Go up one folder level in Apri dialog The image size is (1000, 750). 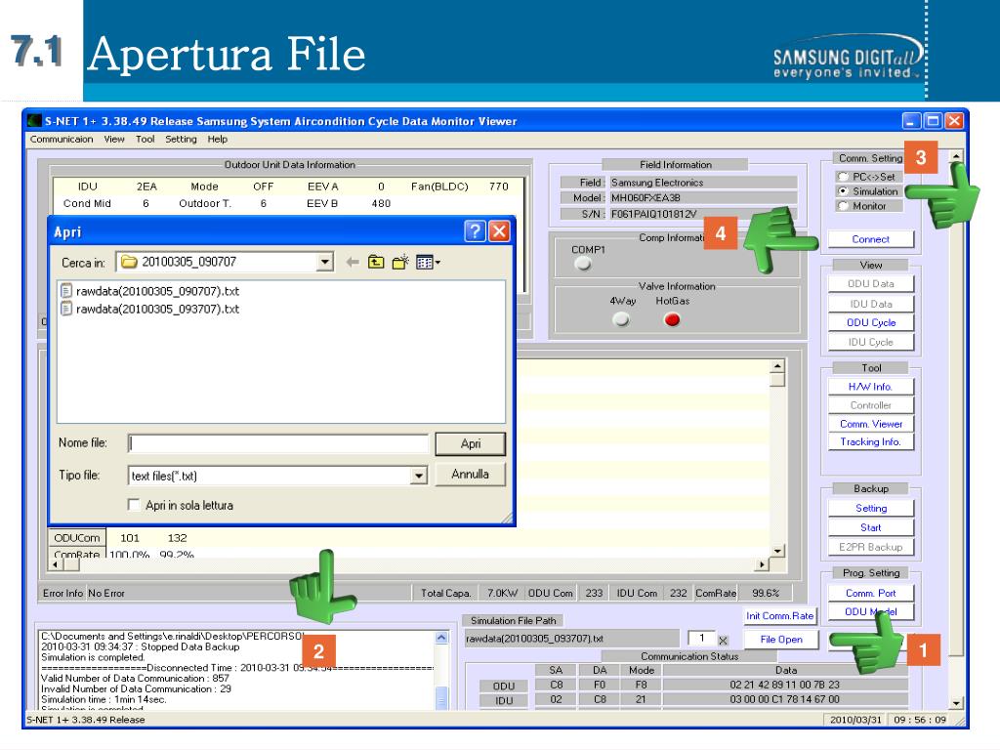pos(376,262)
